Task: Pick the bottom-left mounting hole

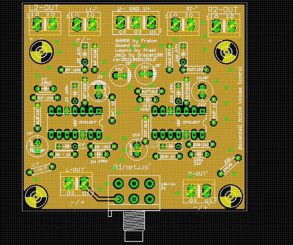Action: coord(36,197)
